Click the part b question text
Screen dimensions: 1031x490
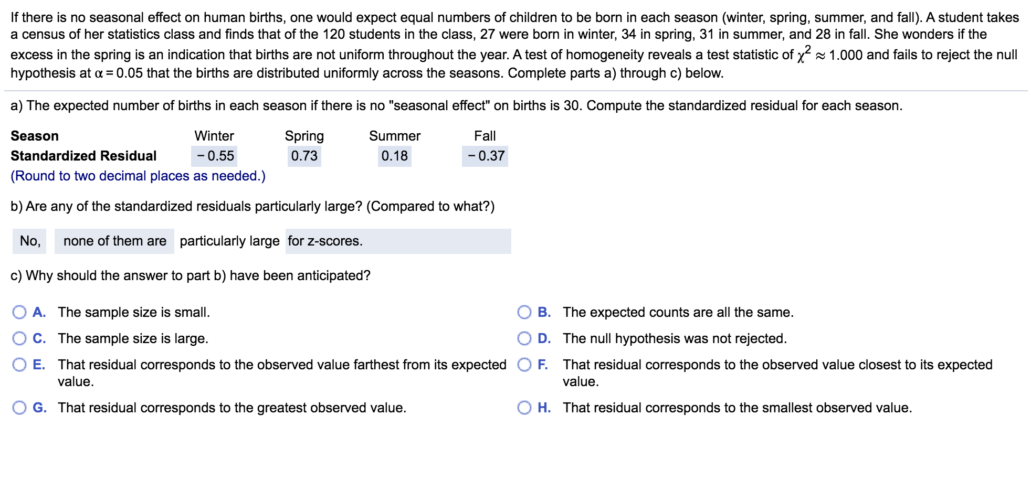(x=253, y=207)
